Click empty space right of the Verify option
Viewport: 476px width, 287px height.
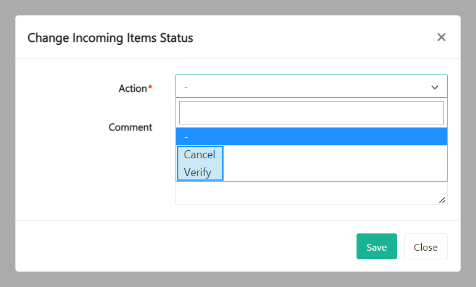click(x=333, y=172)
